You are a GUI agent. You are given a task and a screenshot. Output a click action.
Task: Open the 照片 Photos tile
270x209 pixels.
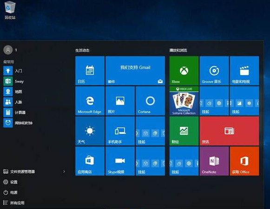point(120,101)
